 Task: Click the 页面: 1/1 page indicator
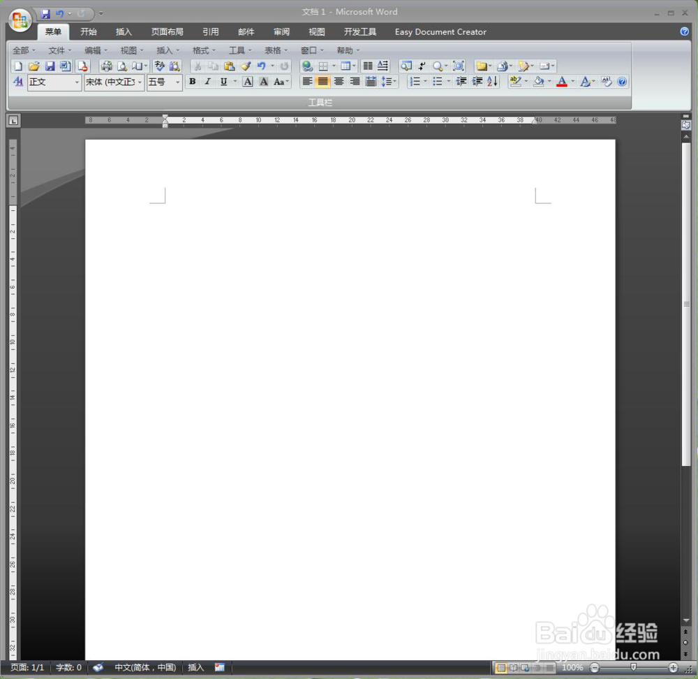pos(27,667)
